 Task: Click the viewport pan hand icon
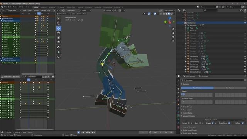pos(173,33)
